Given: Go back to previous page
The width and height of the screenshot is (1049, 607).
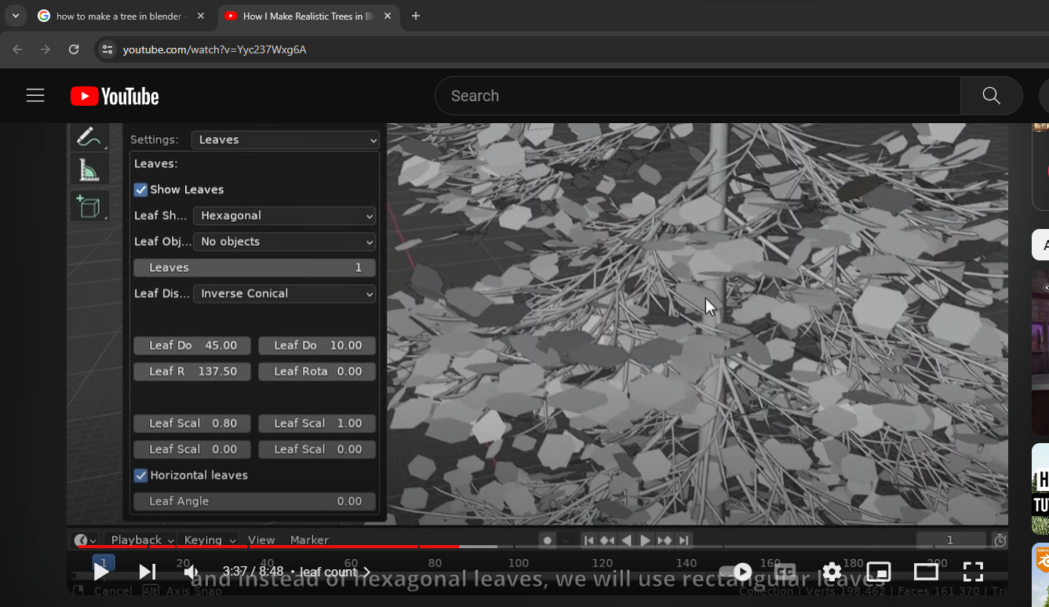Looking at the screenshot, I should [17, 49].
